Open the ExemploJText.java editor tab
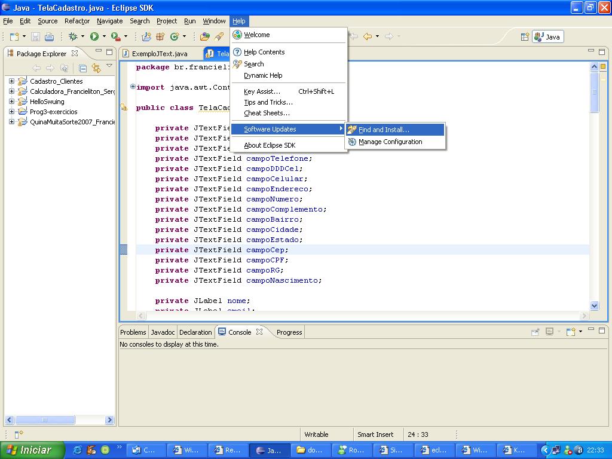Image resolution: width=612 pixels, height=459 pixels. point(159,54)
